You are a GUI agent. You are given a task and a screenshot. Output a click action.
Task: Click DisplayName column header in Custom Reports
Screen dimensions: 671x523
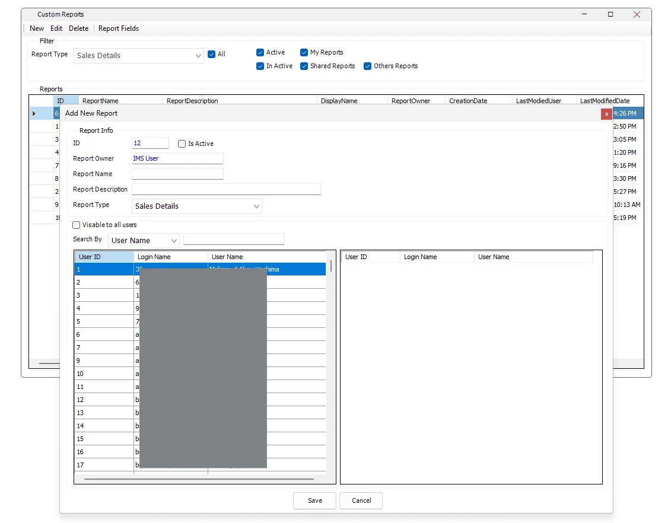[x=352, y=101]
